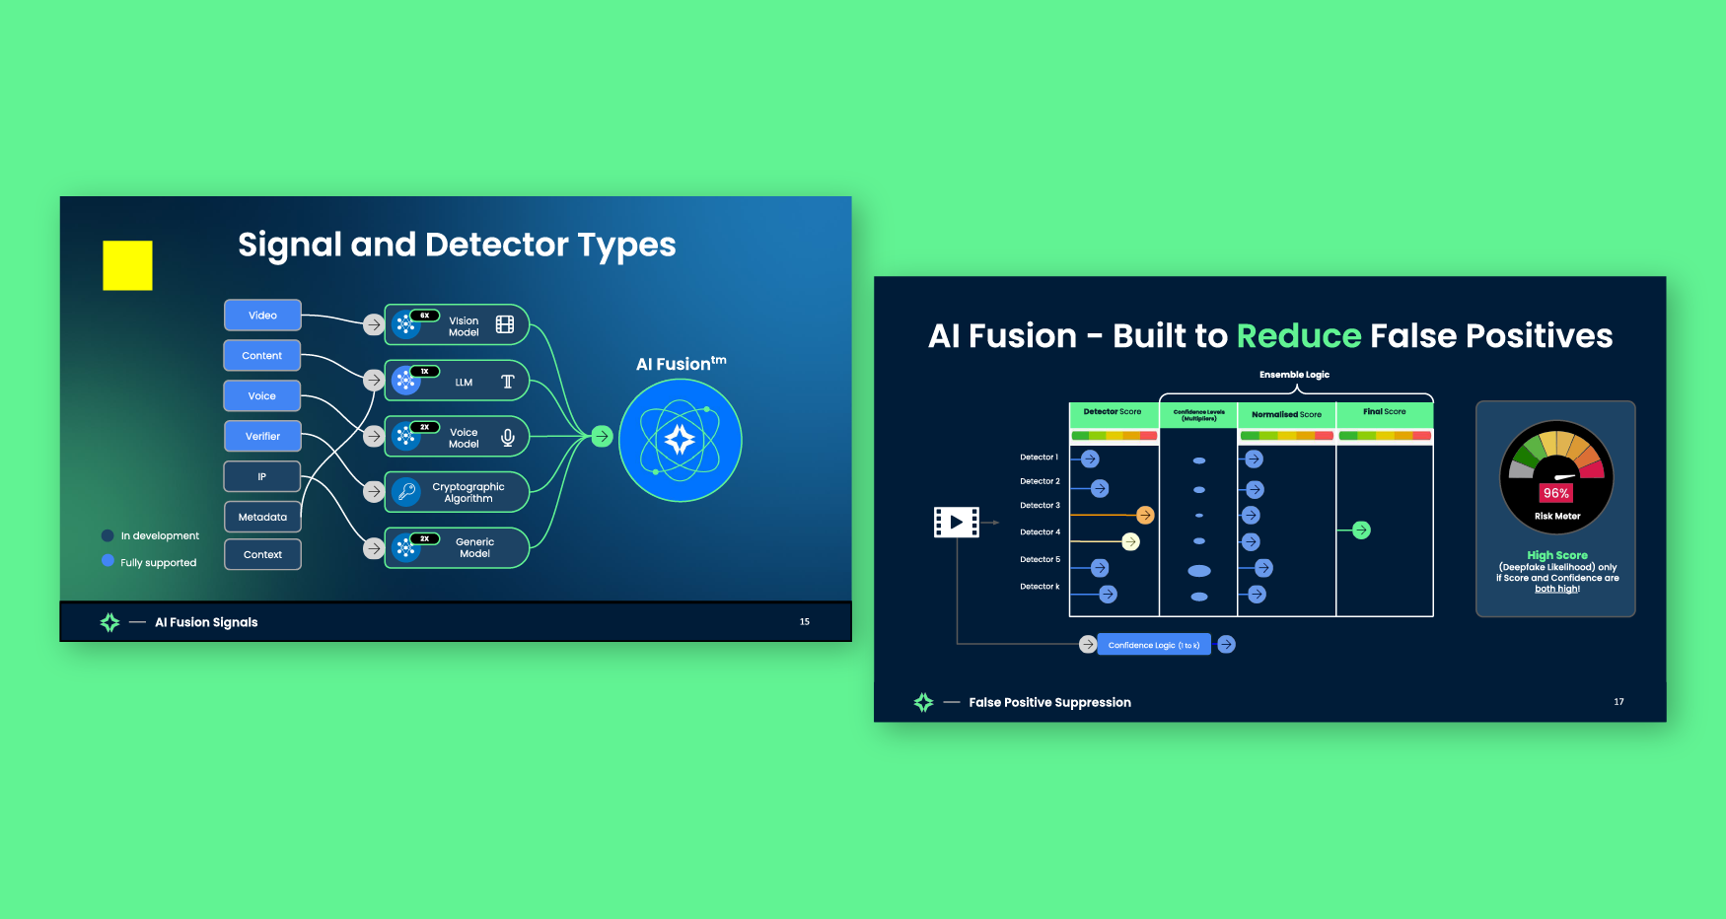Click the AI Fusion atom logo circle

[681, 440]
